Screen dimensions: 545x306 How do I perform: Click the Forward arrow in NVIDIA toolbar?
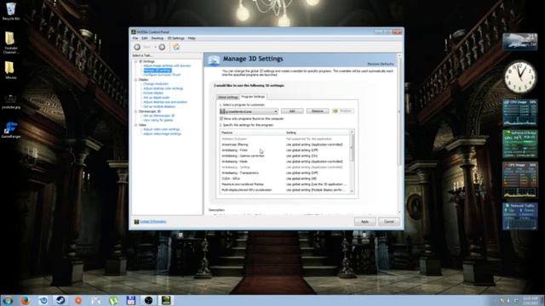pos(162,47)
